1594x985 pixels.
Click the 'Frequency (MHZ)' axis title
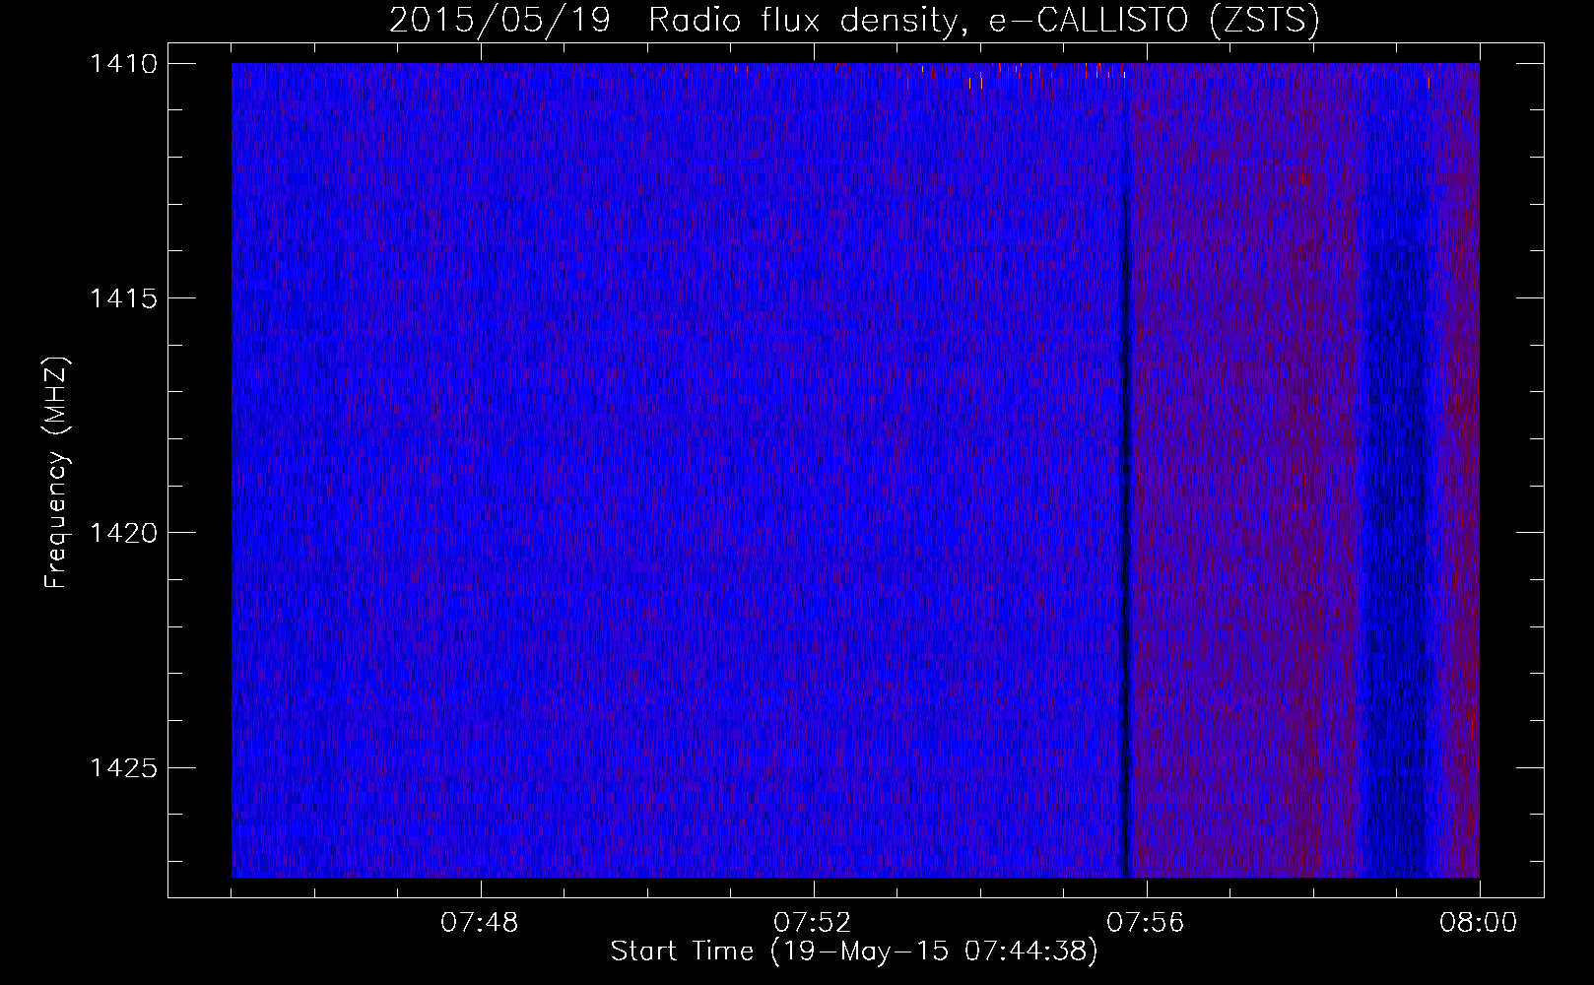pos(57,472)
